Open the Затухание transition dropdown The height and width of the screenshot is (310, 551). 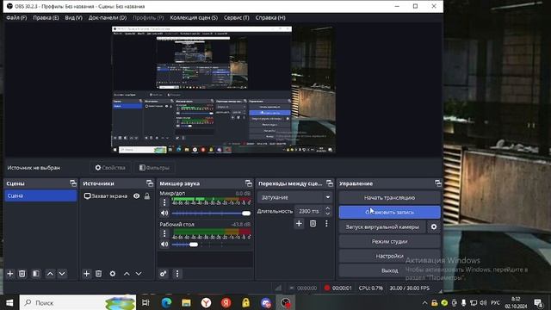tap(294, 197)
